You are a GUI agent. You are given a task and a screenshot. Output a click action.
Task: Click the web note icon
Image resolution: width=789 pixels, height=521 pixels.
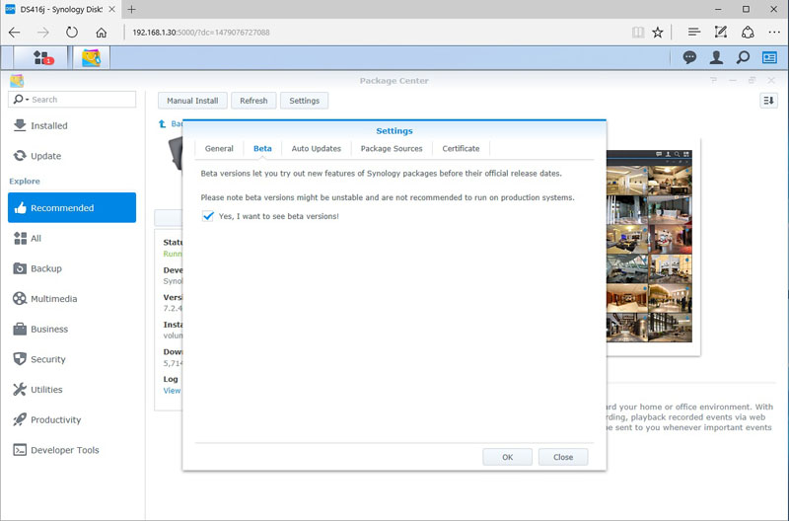721,33
